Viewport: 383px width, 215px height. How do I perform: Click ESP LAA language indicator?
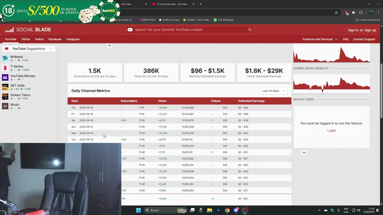tap(346, 210)
